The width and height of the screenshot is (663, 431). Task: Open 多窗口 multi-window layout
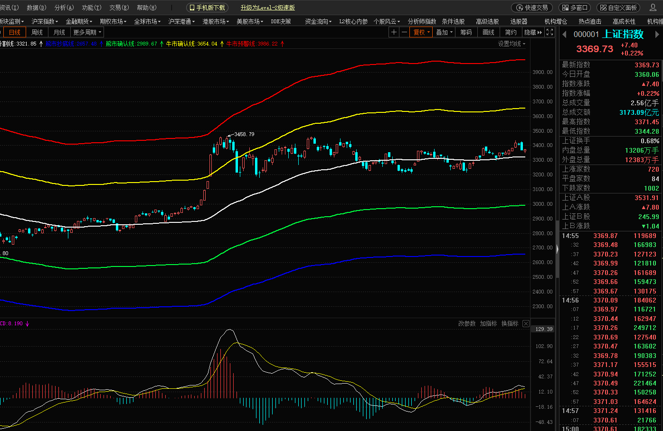point(575,8)
